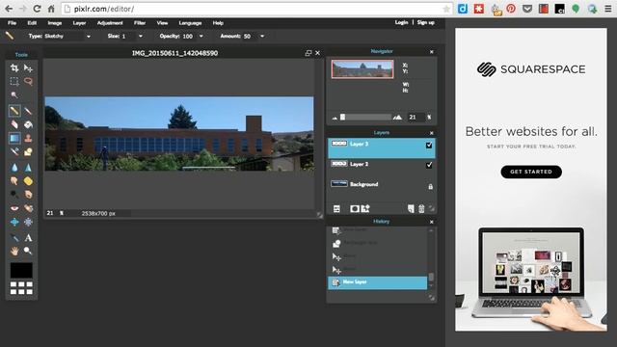Select the Wand tool
This screenshot has height=347, width=617.
[x=14, y=94]
